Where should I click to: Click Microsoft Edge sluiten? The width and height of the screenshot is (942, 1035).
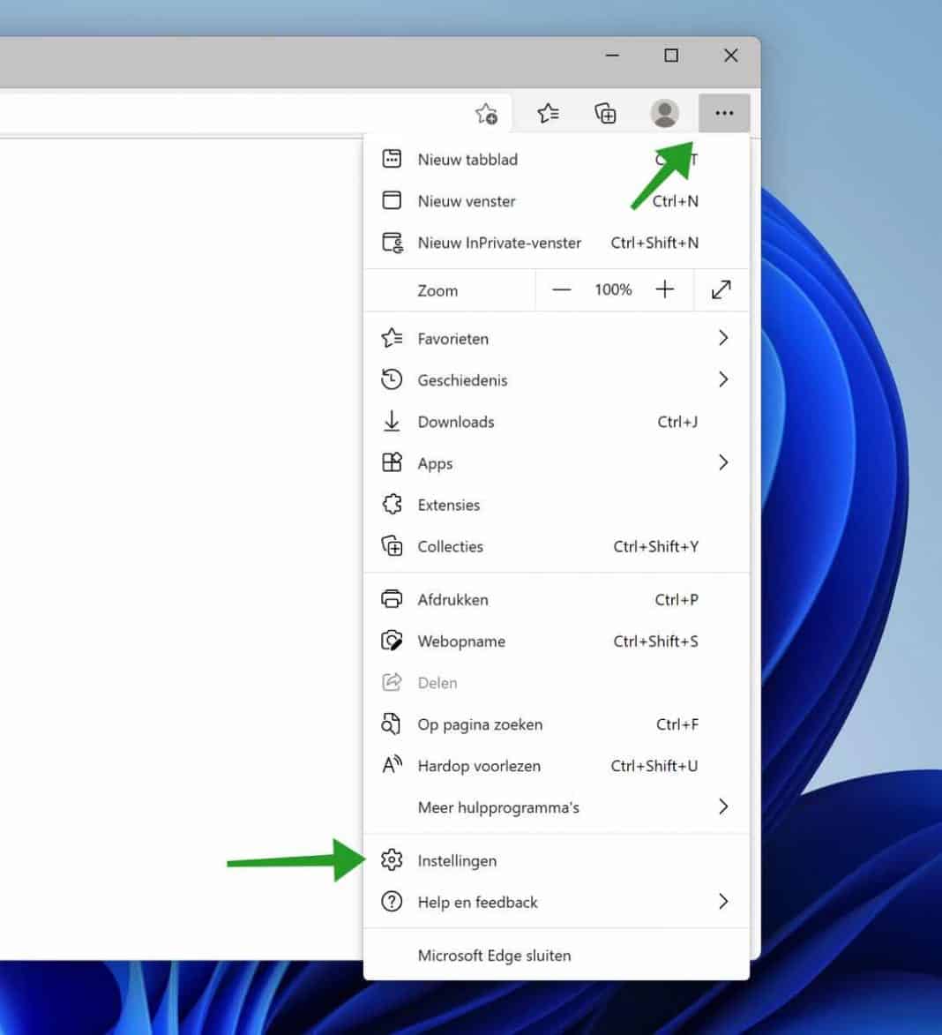(x=494, y=955)
